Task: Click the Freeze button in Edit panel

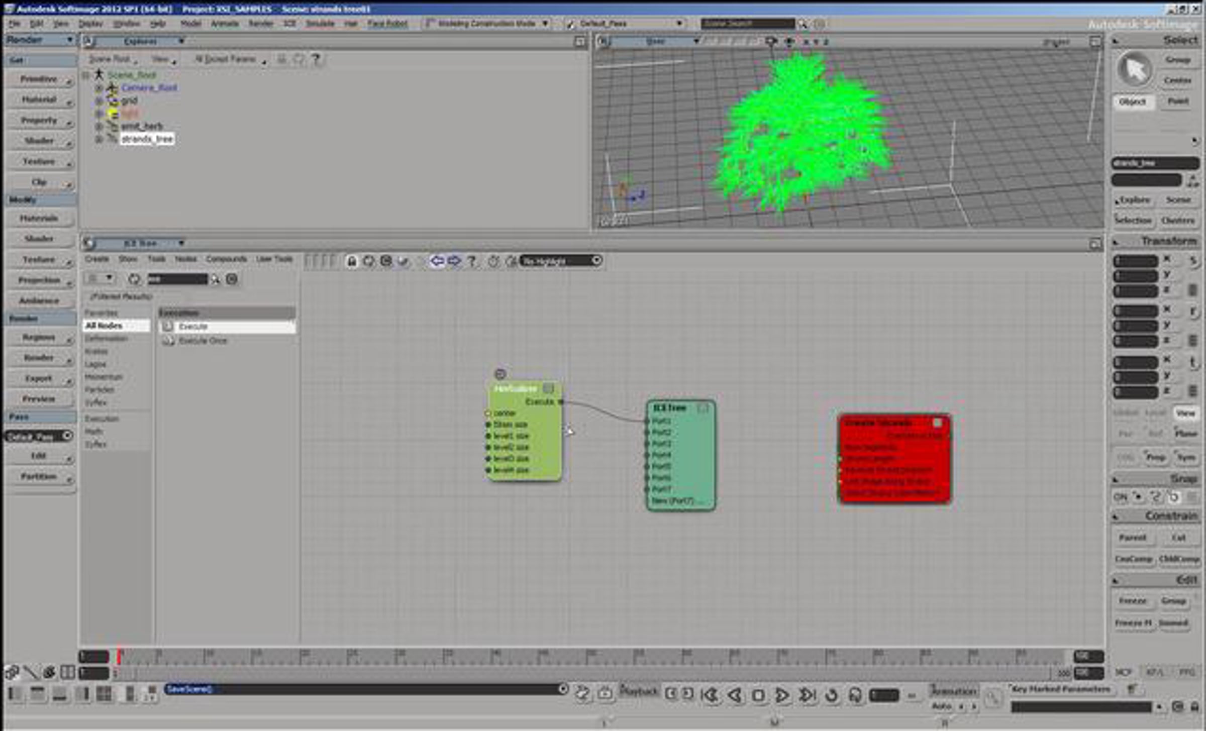Action: point(1133,601)
